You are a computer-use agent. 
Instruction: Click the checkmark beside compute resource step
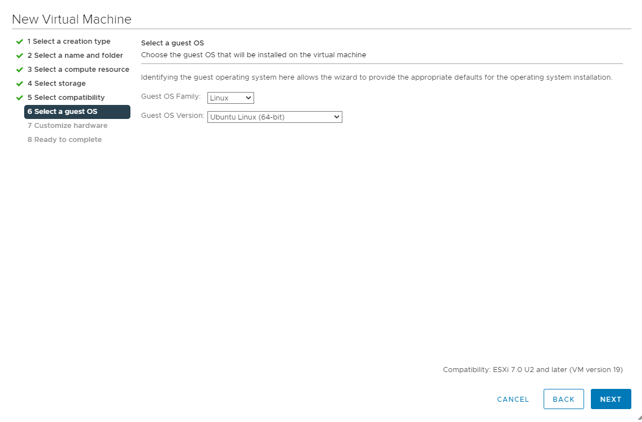[20, 70]
